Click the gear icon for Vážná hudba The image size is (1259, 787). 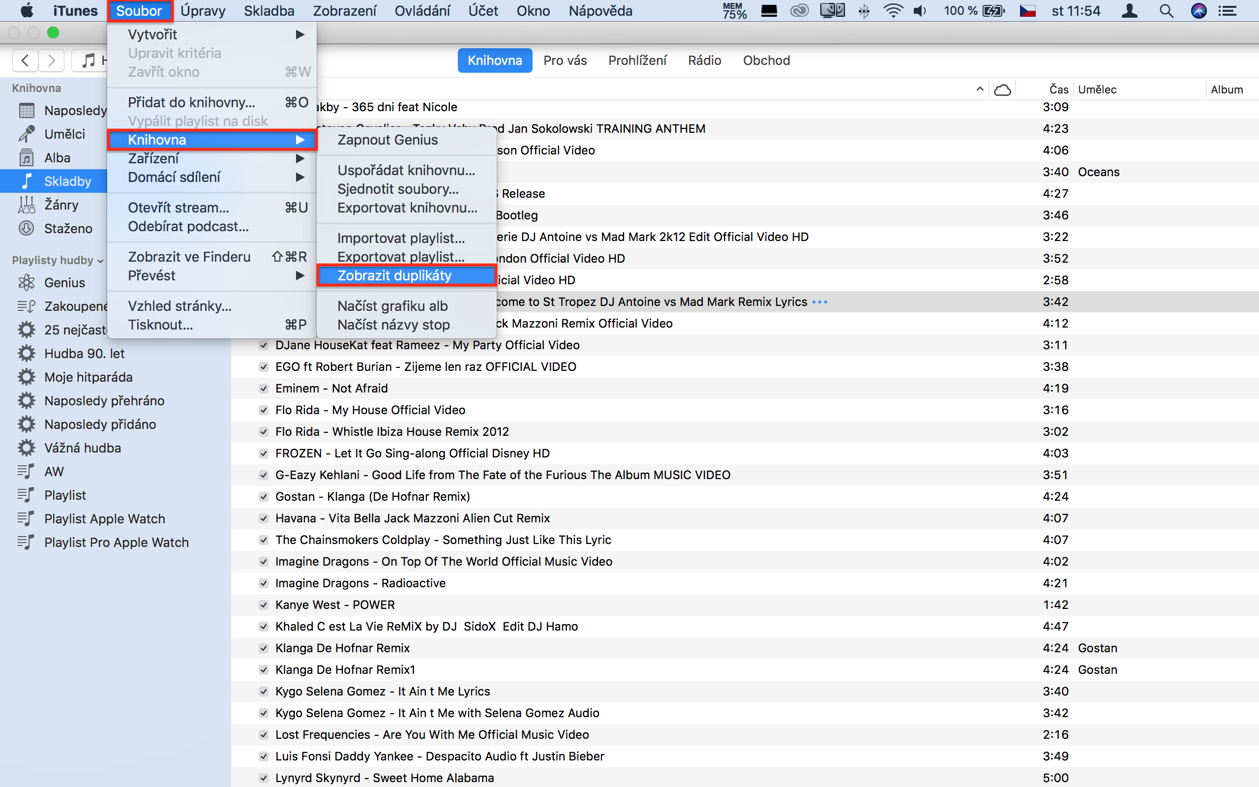pos(27,448)
